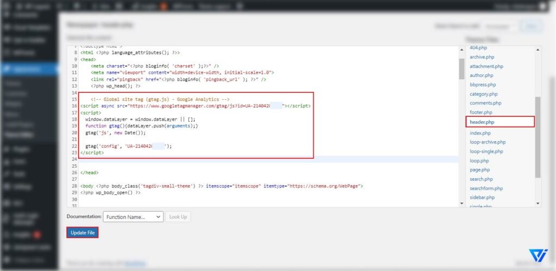
Task: Open page.php theme file
Action: click(480, 170)
